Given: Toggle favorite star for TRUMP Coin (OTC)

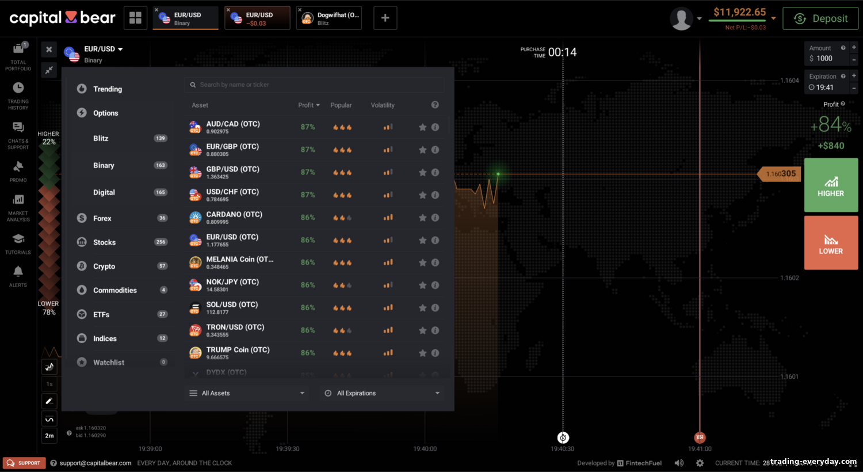Looking at the screenshot, I should tap(422, 353).
